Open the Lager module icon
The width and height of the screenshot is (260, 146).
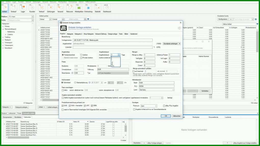23,8
